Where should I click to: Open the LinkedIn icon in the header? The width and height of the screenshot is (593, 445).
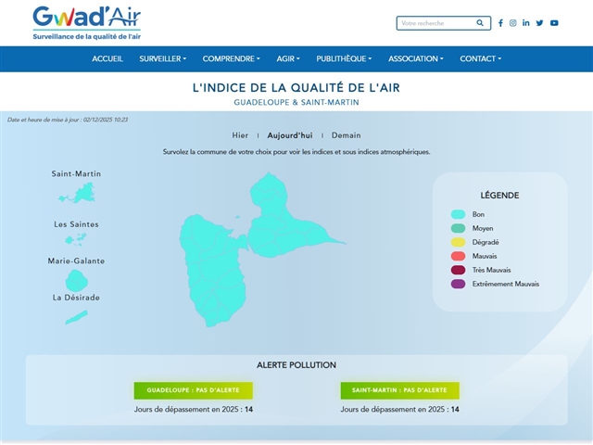click(525, 22)
